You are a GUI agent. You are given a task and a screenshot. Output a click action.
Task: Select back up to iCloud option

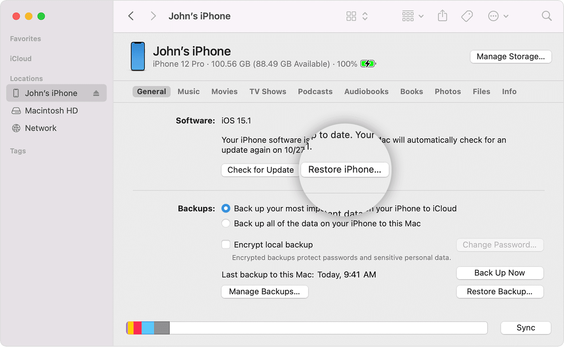pos(226,208)
